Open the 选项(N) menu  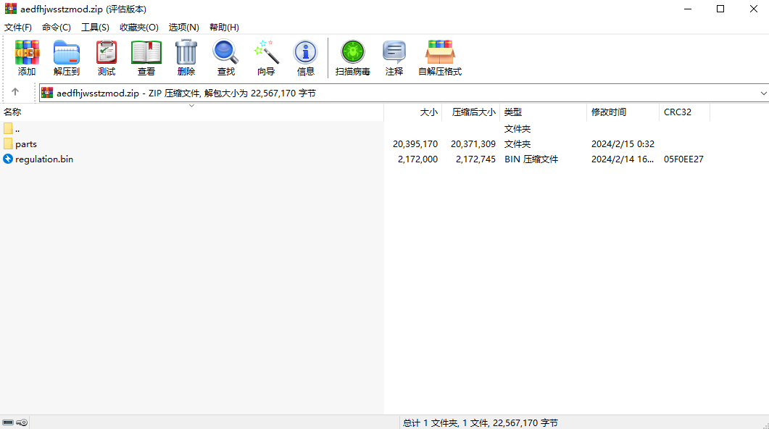point(184,28)
